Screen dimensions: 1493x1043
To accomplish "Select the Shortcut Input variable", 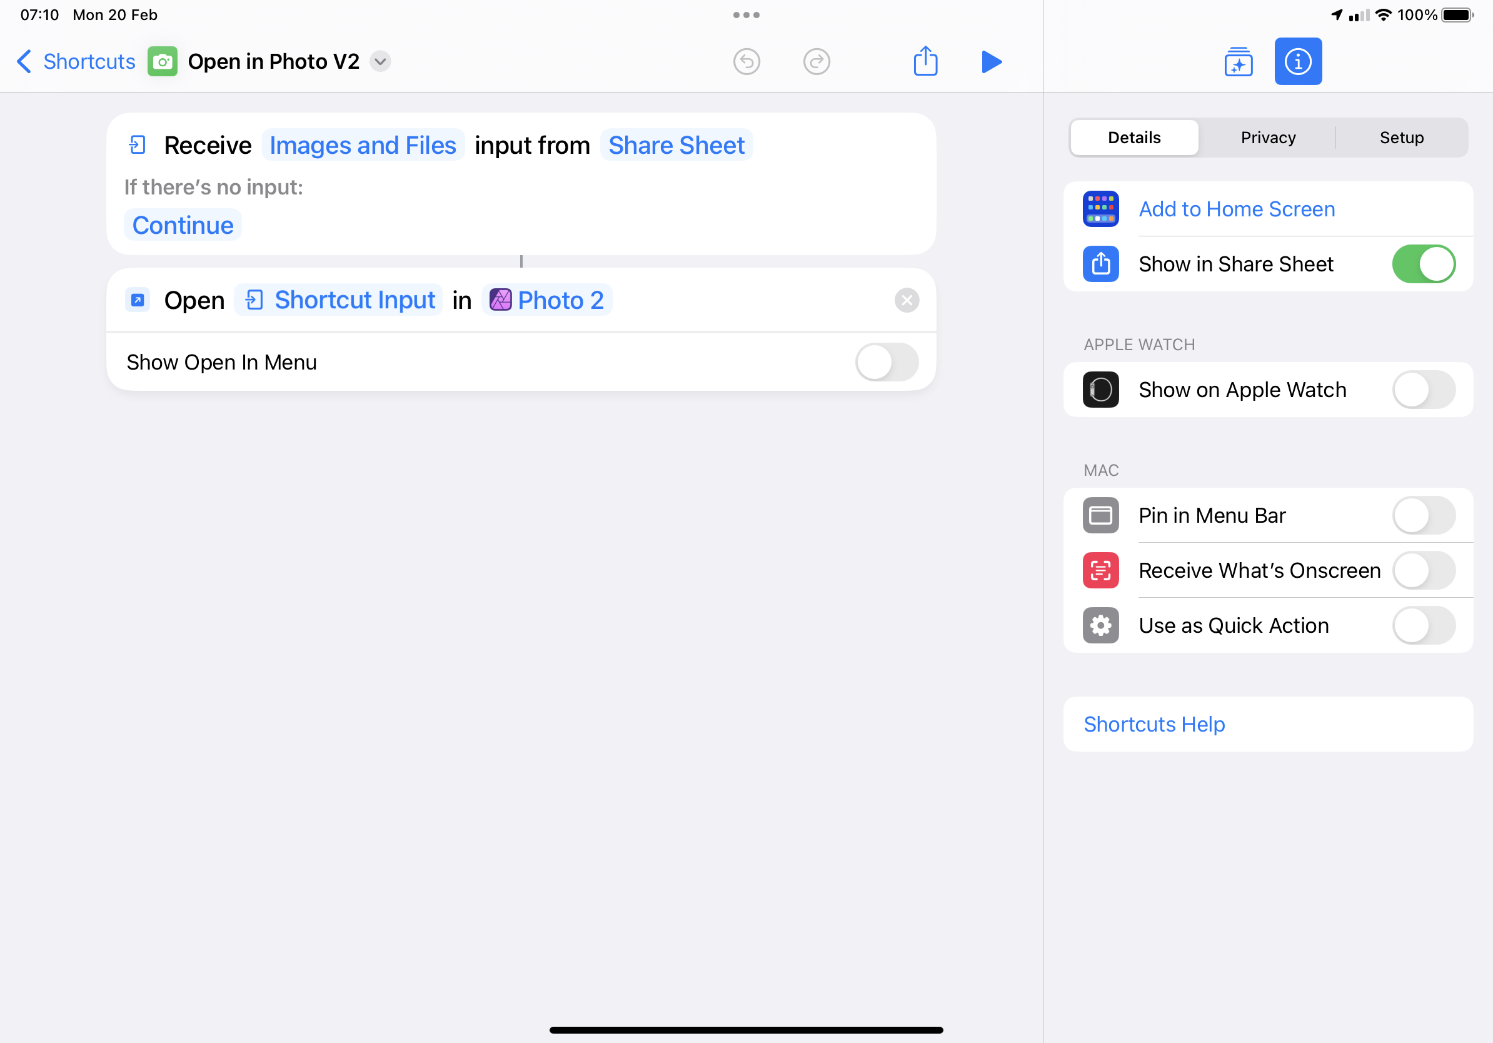I will 339,300.
